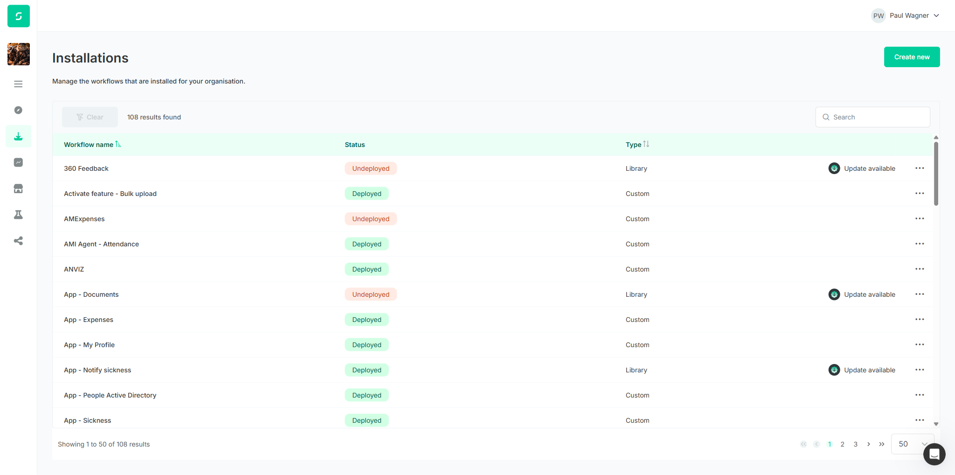Image resolution: width=955 pixels, height=475 pixels.
Task: Click update icon for App - Notify sickness
Action: point(834,370)
